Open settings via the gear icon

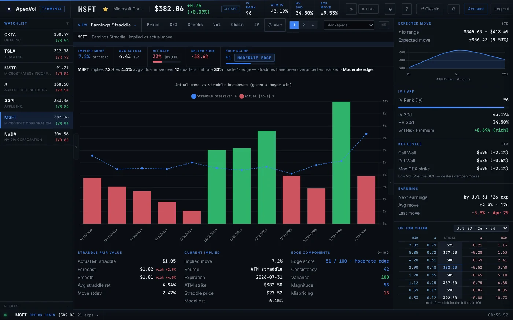[390, 9]
